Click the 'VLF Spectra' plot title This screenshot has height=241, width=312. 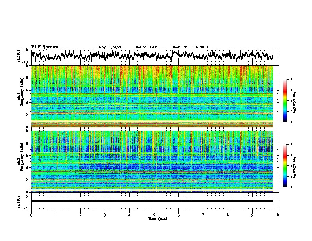[45, 47]
